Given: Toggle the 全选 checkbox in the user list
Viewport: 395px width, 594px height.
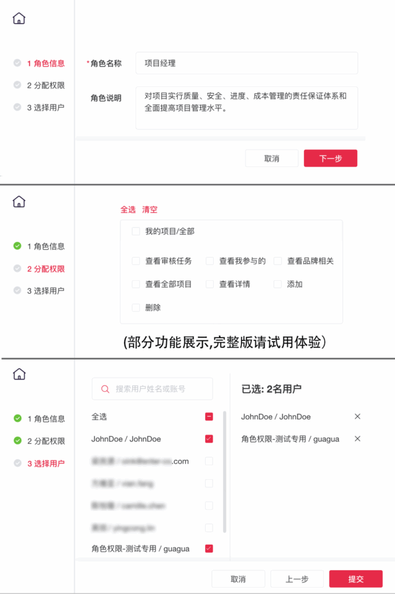Looking at the screenshot, I should coord(209,416).
